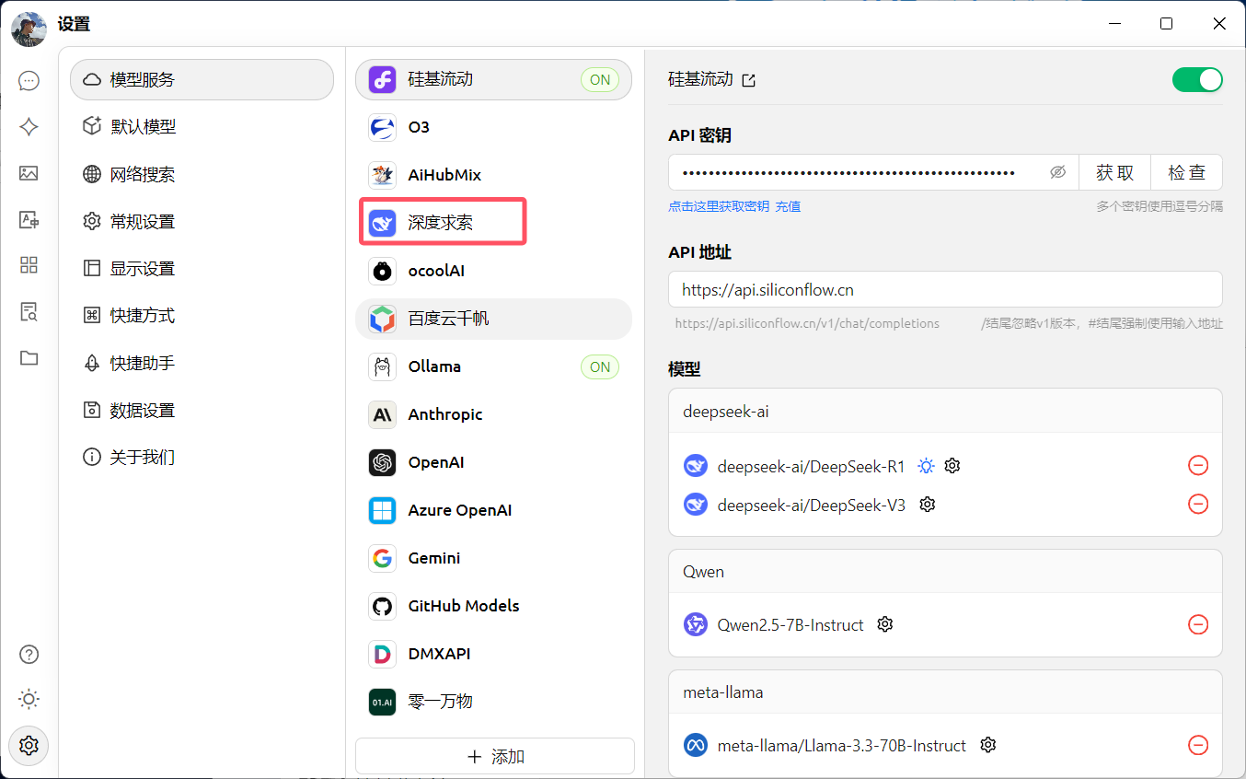Open the knowledge base sidebar icon
This screenshot has width=1246, height=779.
tap(29, 311)
